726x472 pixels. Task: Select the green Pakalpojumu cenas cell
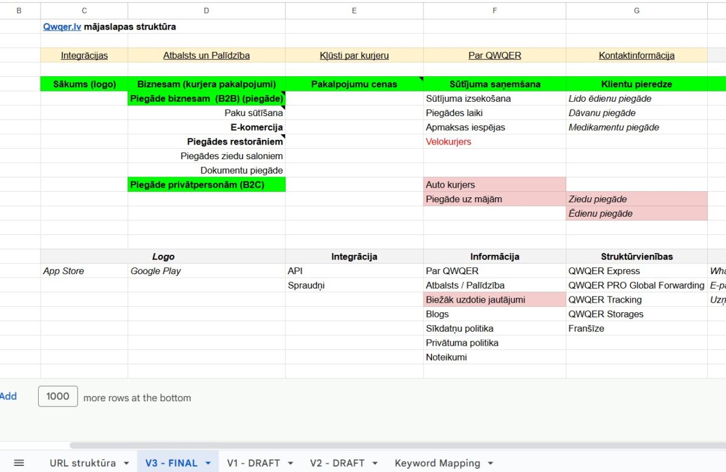[x=354, y=84]
